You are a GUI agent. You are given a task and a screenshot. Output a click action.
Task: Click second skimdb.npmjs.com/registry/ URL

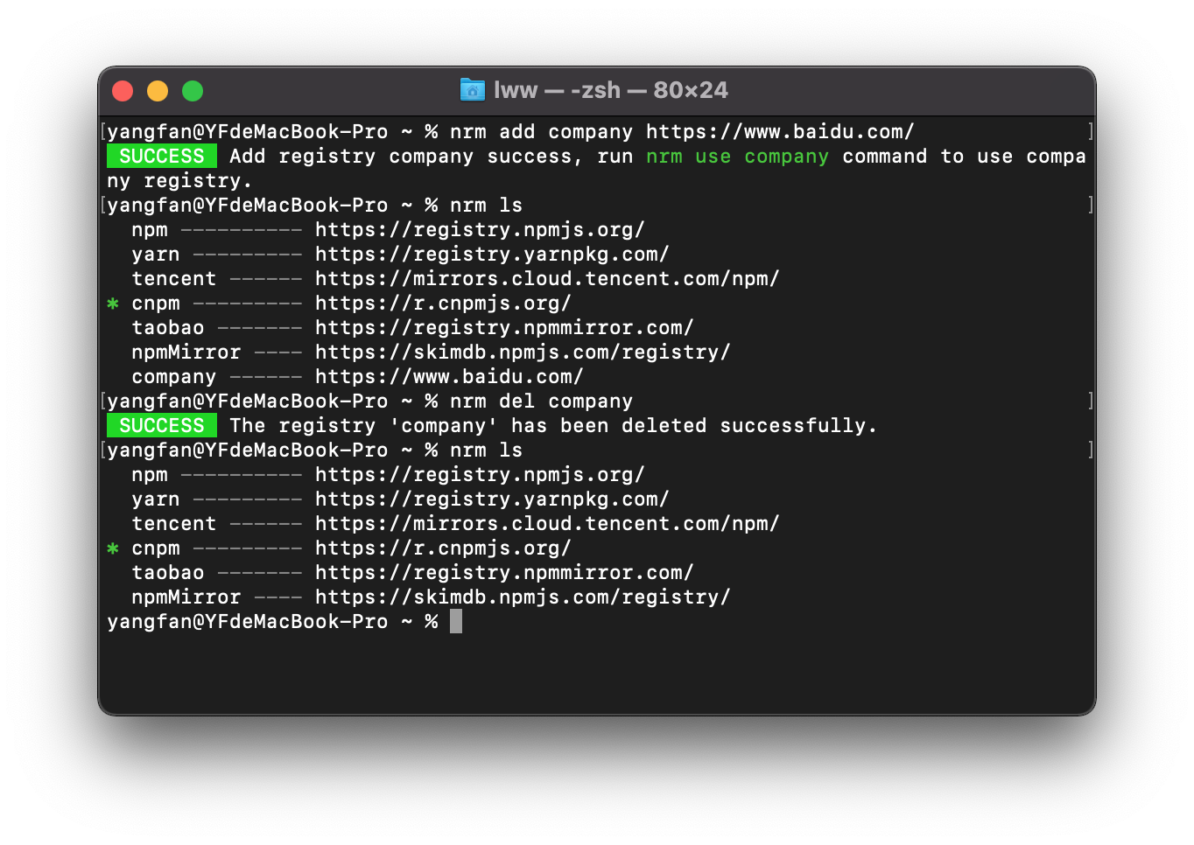tap(523, 597)
